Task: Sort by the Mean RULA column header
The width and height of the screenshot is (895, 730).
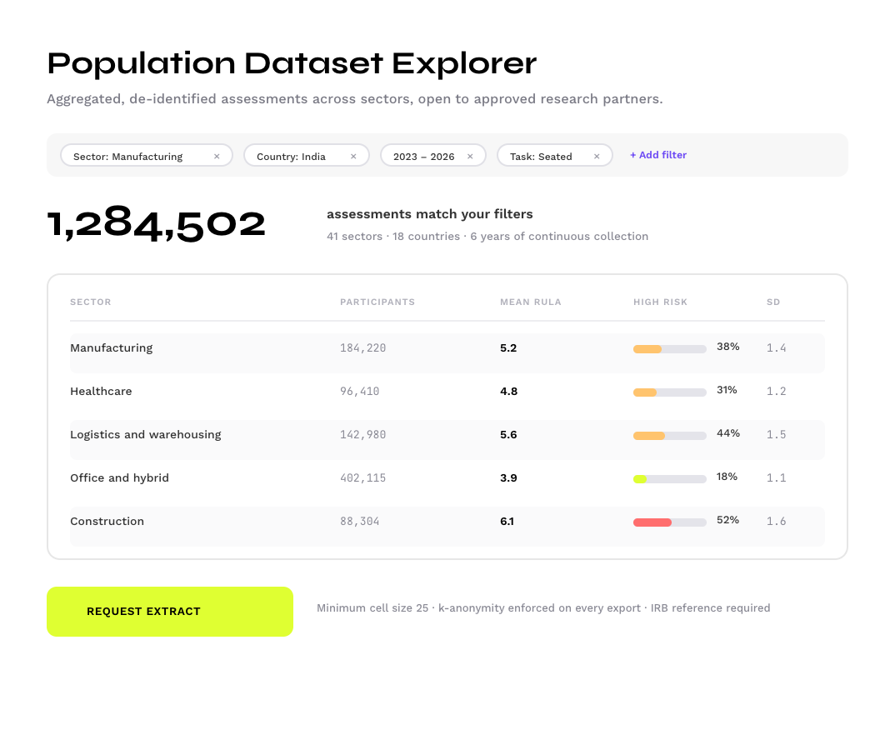Action: pos(531,302)
